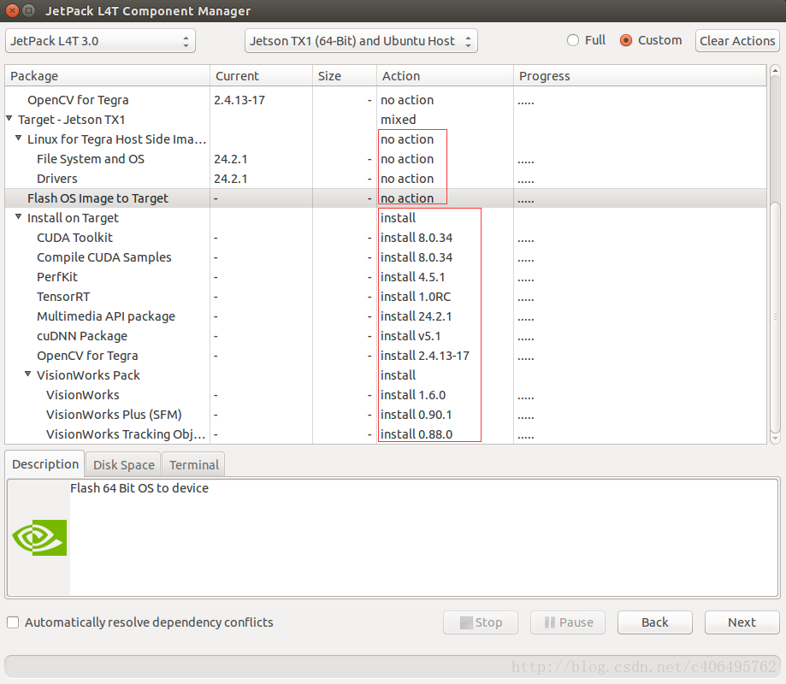Screen dimensions: 786x684
Task: Select the VisionWorks Plus (SFM) row
Action: click(x=386, y=415)
